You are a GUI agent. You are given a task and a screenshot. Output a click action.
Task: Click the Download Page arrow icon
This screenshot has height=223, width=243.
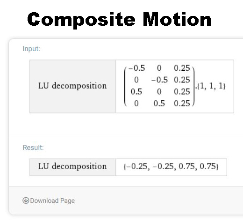coord(26,201)
